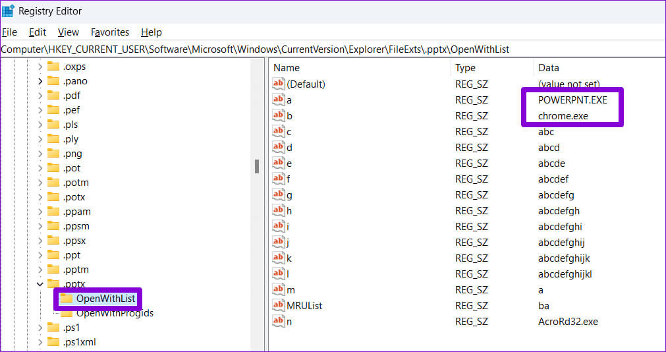Select the '(value not set)' data cell
The height and width of the screenshot is (352, 666).
coord(569,84)
